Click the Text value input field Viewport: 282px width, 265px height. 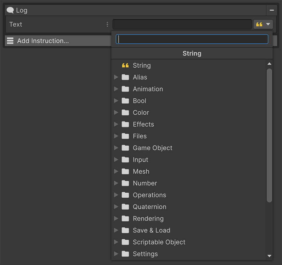pyautogui.click(x=182, y=24)
